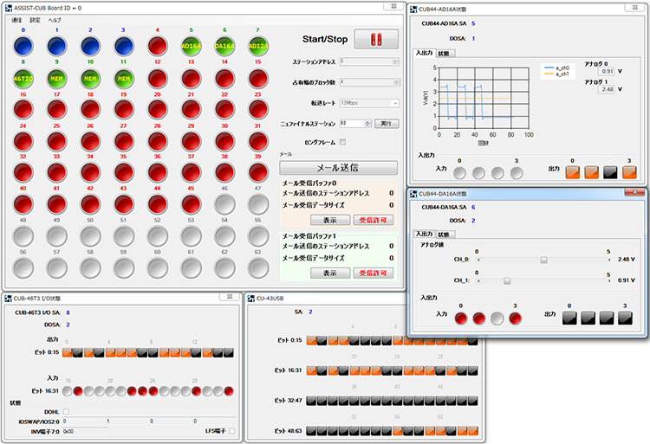Click the アナログ 0 value field
Image resolution: width=650 pixels, height=444 pixels.
coord(606,71)
